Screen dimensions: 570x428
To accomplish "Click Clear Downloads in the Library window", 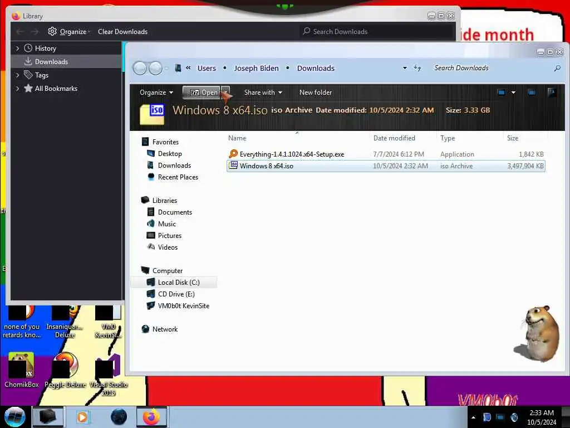I will [x=122, y=32].
